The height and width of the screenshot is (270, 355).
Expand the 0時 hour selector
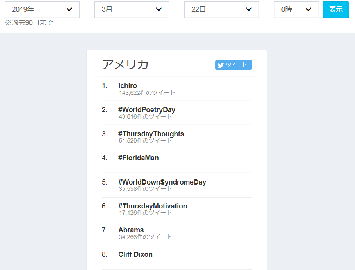point(296,9)
